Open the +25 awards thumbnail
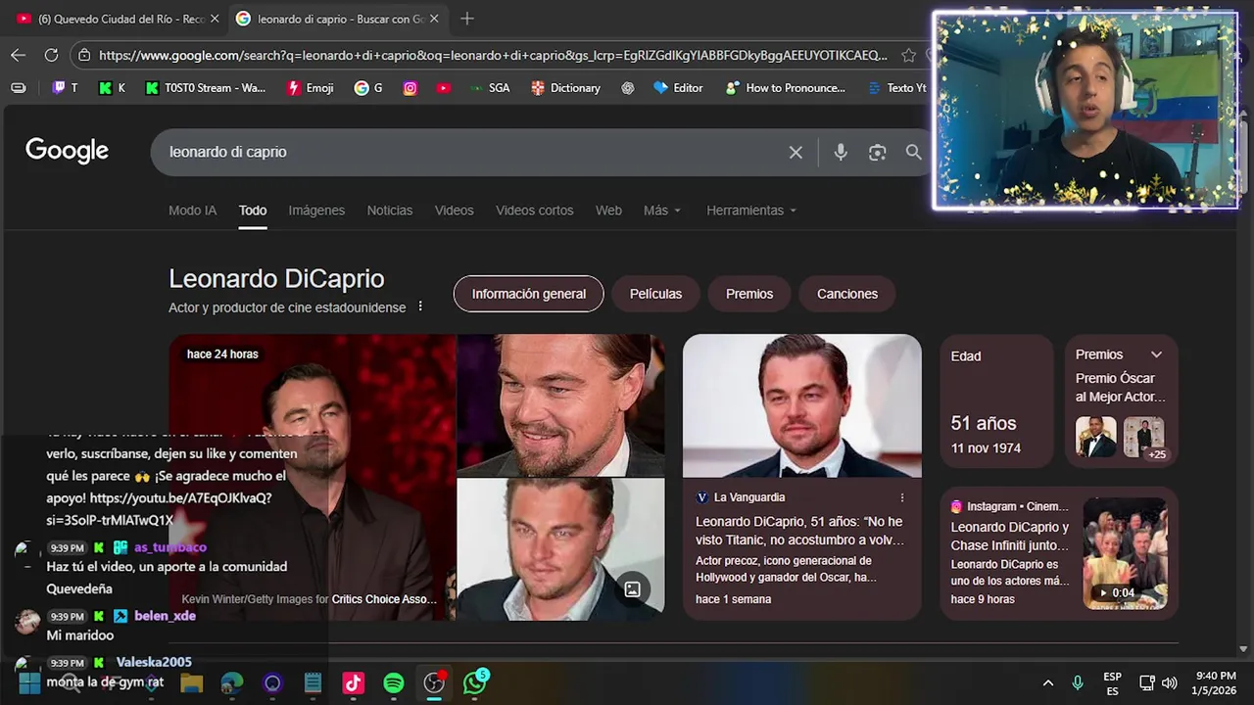The width and height of the screenshot is (1254, 705). pyautogui.click(x=1143, y=438)
